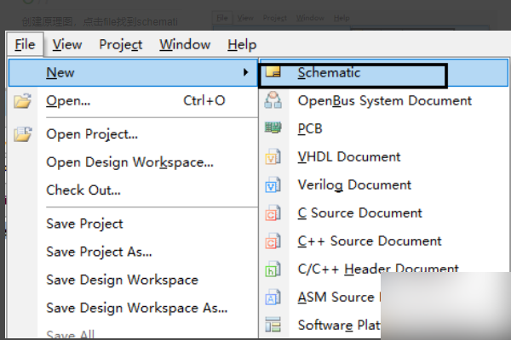
Task: Click the PCB board icon
Action: coord(273,129)
